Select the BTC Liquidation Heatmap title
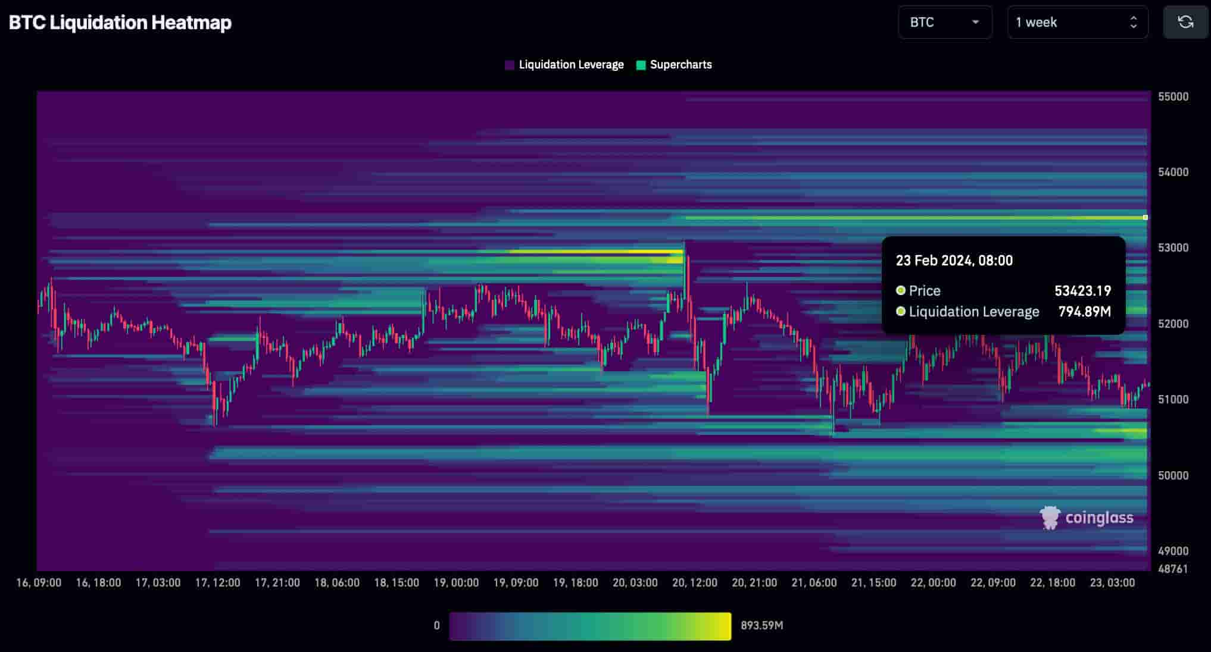Screen dimensions: 1211x652 point(120,23)
